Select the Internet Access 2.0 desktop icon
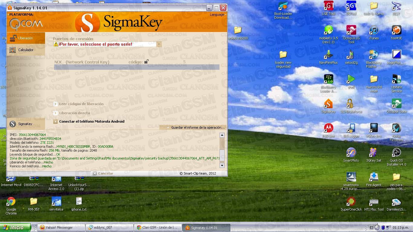Viewport: 413px width, 232px height. coord(56,183)
